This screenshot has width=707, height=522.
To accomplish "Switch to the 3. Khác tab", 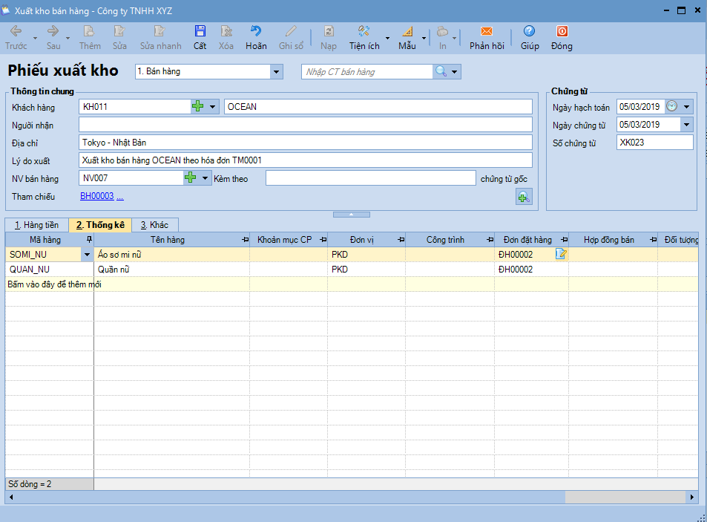I will pos(154,225).
